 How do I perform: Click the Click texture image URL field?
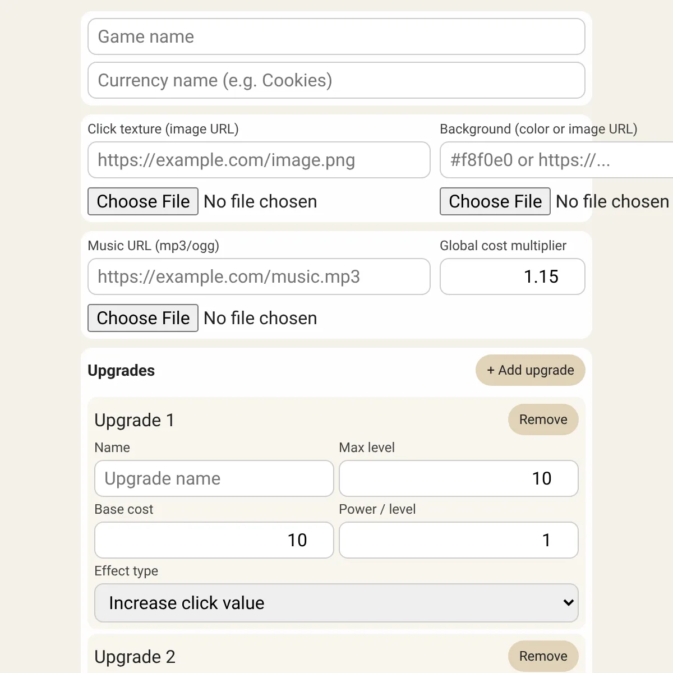pos(259,160)
